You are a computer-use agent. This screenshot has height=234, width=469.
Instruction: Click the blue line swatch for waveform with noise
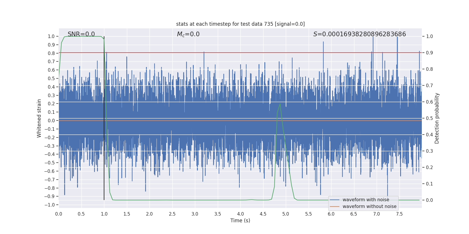point(334,200)
